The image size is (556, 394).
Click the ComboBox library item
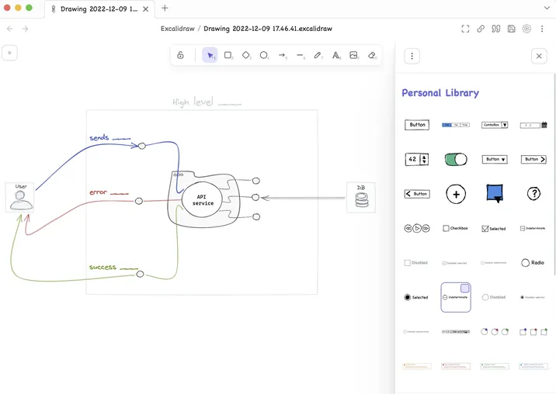tap(494, 125)
